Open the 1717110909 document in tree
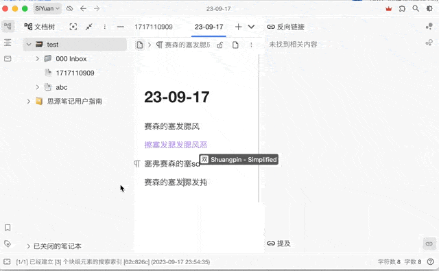This screenshot has width=439, height=271. pos(75,73)
